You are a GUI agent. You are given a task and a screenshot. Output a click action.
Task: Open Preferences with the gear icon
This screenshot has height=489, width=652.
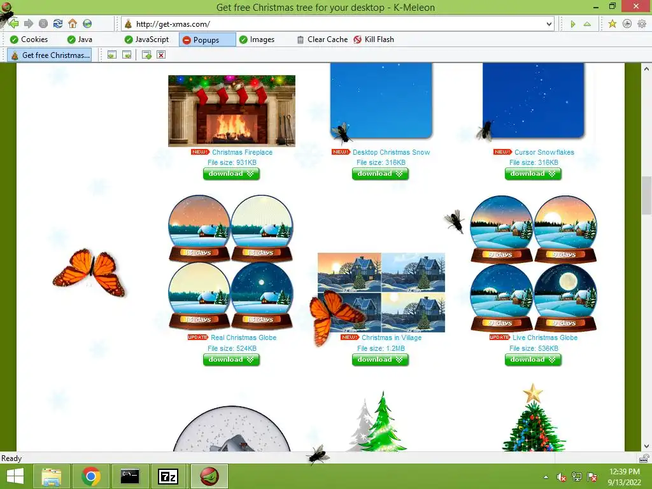click(642, 24)
